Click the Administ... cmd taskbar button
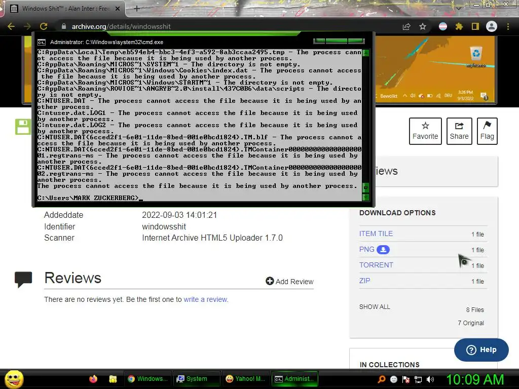Image resolution: width=519 pixels, height=389 pixels. tap(294, 379)
